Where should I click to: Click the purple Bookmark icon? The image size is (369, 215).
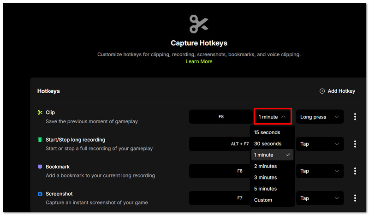click(x=40, y=167)
